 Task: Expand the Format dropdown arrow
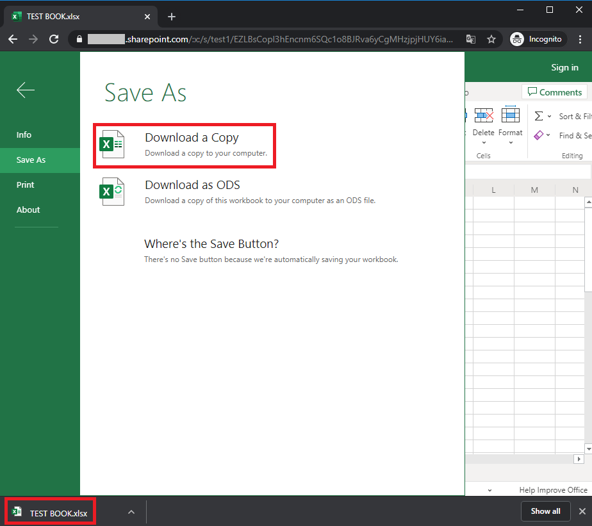[511, 143]
